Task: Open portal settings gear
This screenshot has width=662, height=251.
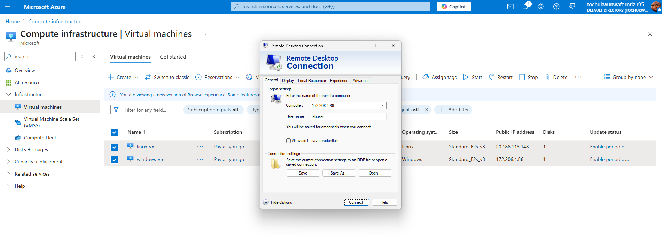Action: 541,7
